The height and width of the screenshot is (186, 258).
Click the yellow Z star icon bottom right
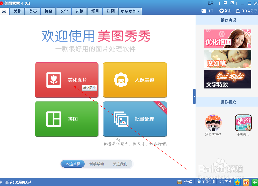click(237, 182)
